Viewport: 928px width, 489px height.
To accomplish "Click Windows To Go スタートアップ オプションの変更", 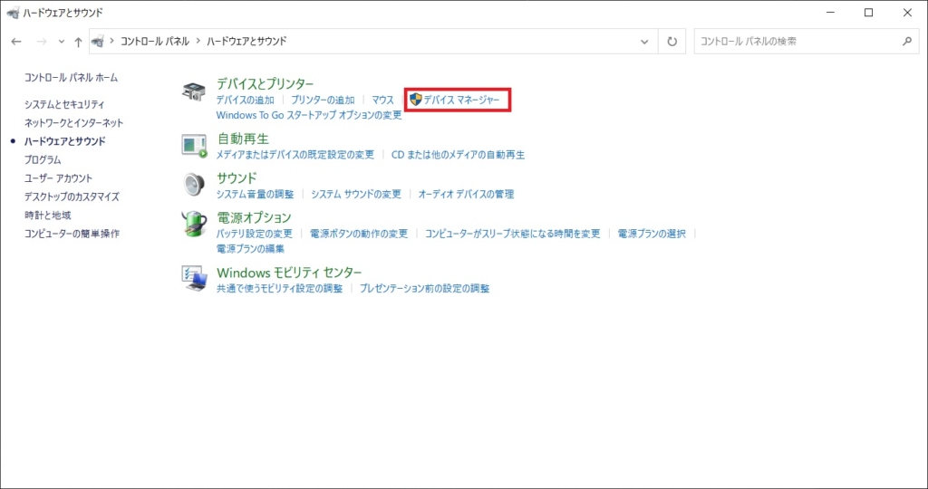I will click(x=309, y=115).
